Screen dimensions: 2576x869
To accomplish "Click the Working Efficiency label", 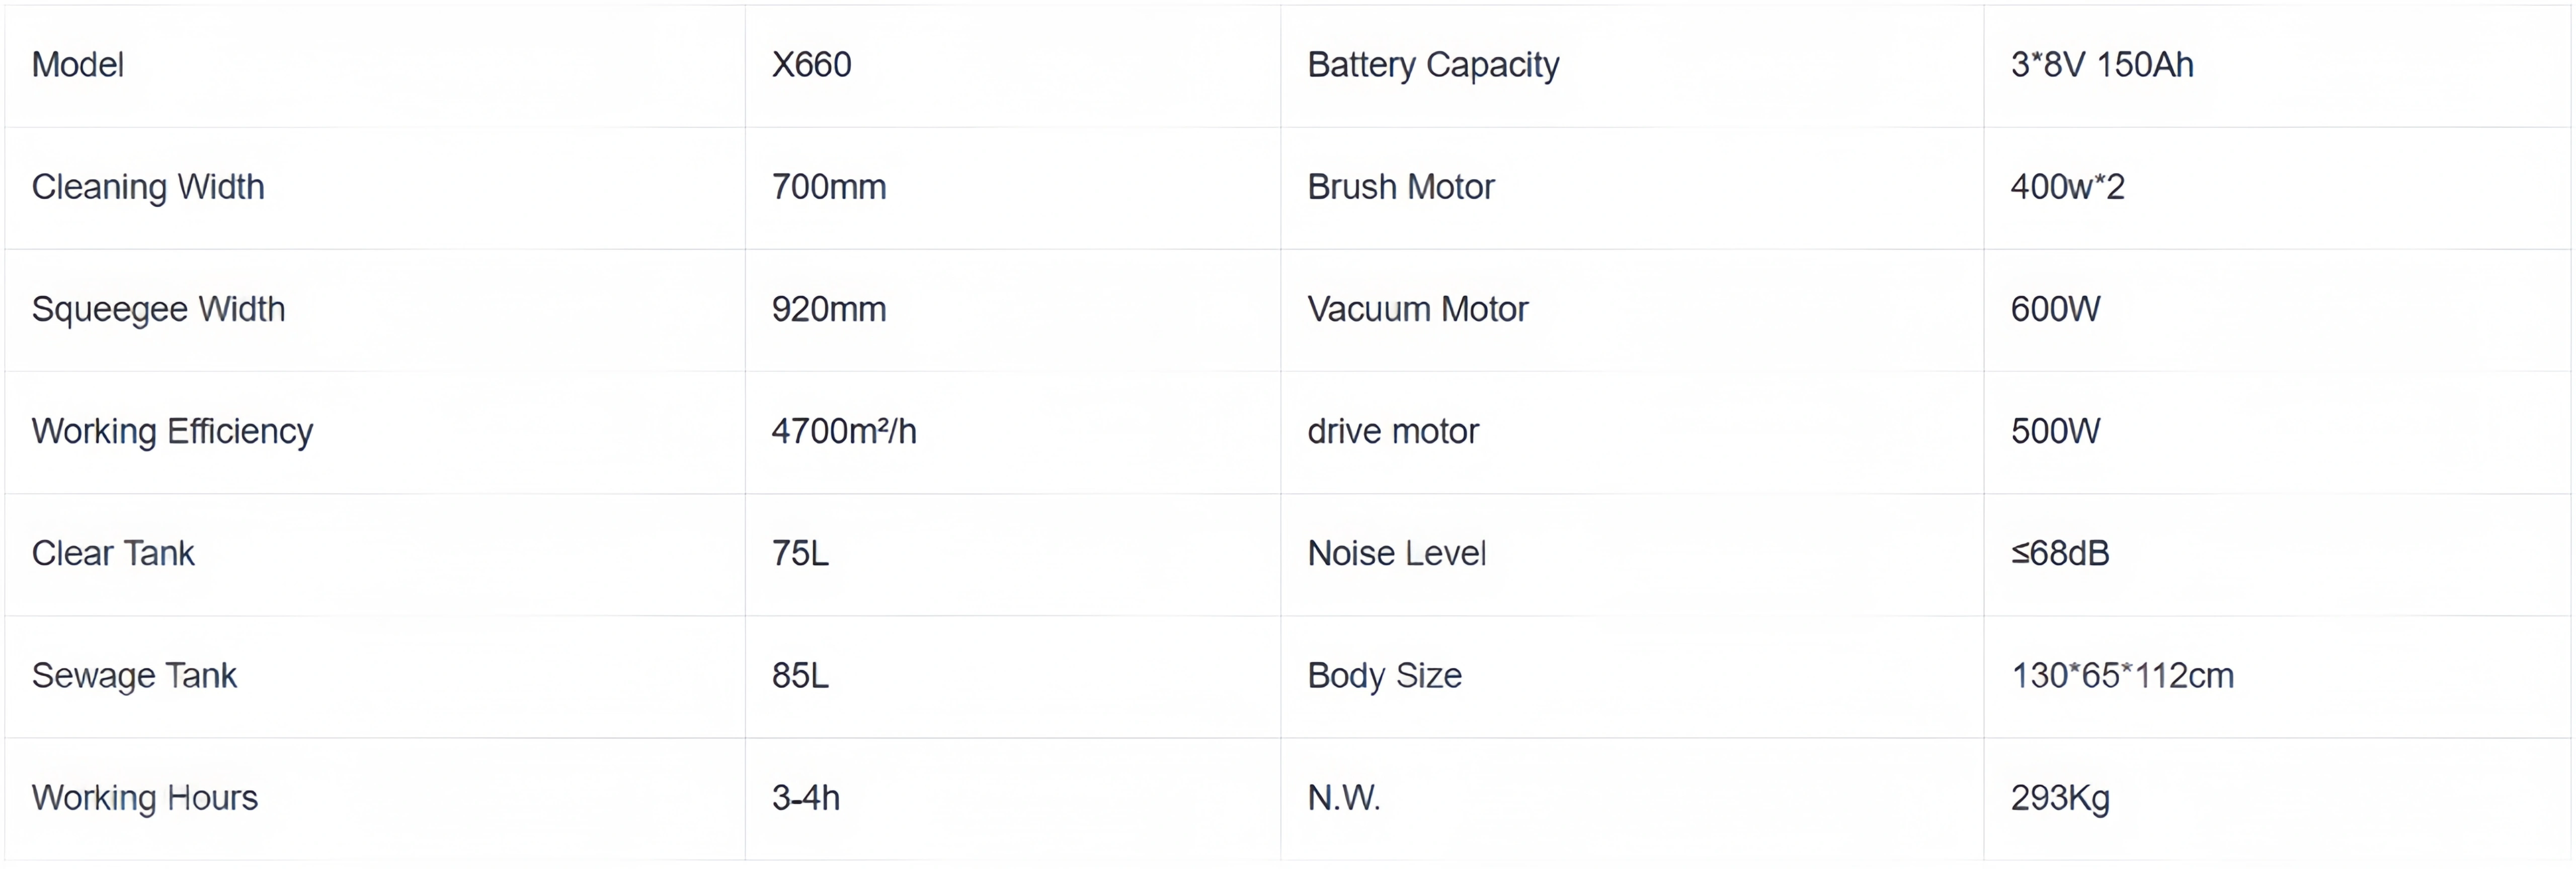I will (x=172, y=432).
